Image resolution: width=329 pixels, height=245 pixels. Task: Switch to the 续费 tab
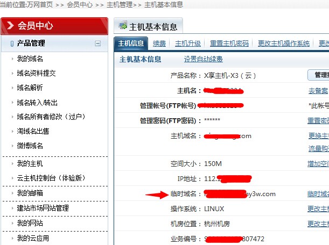pyautogui.click(x=159, y=44)
